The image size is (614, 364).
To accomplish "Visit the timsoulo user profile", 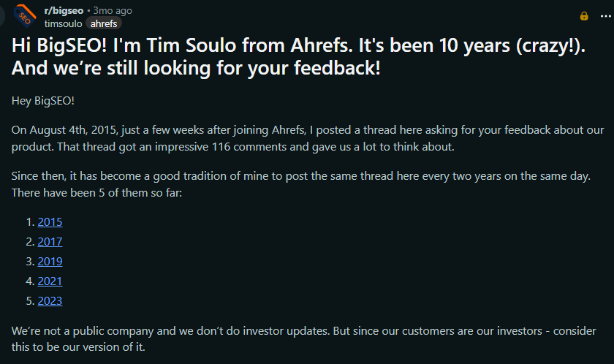I will point(64,23).
